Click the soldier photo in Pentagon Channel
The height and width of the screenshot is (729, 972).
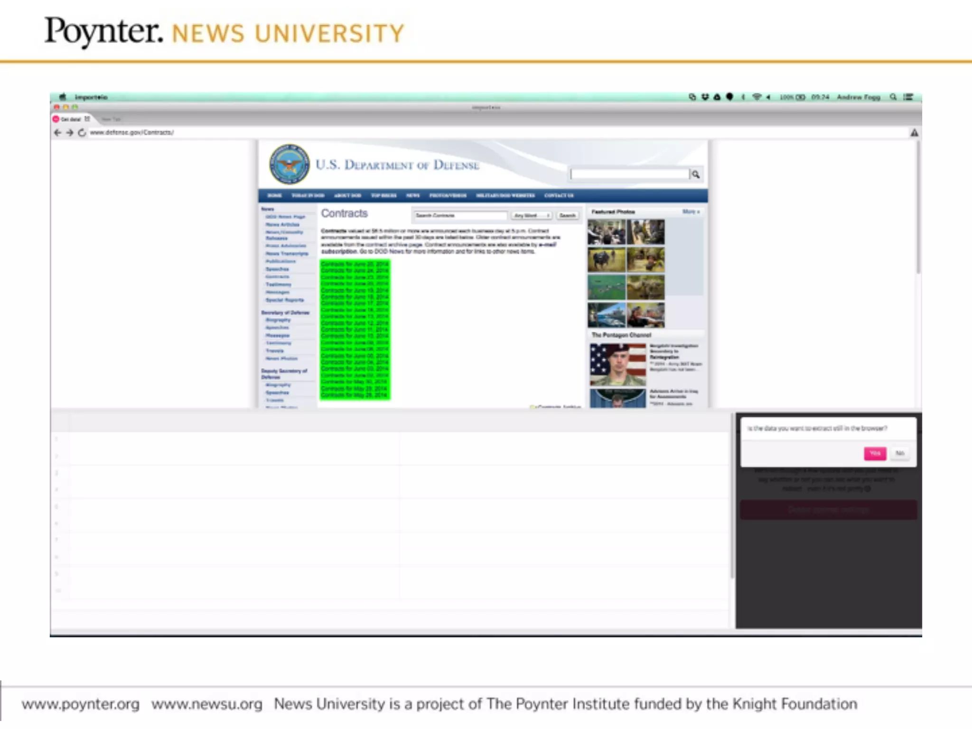point(617,364)
